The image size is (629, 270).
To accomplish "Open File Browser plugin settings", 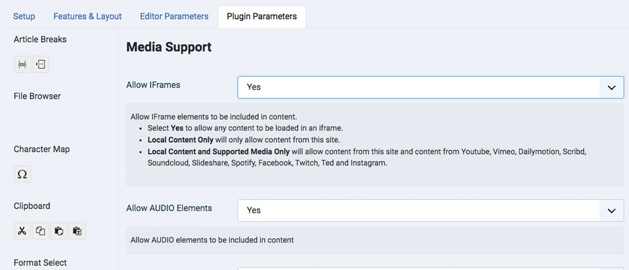I will tap(37, 96).
